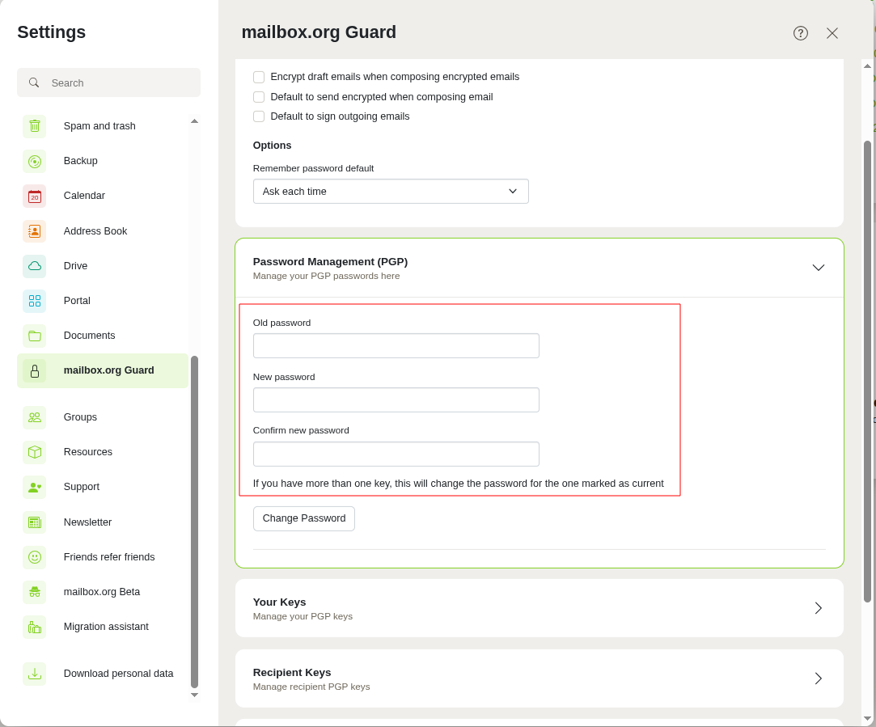Click the Friends refer friends smiley icon

(35, 556)
